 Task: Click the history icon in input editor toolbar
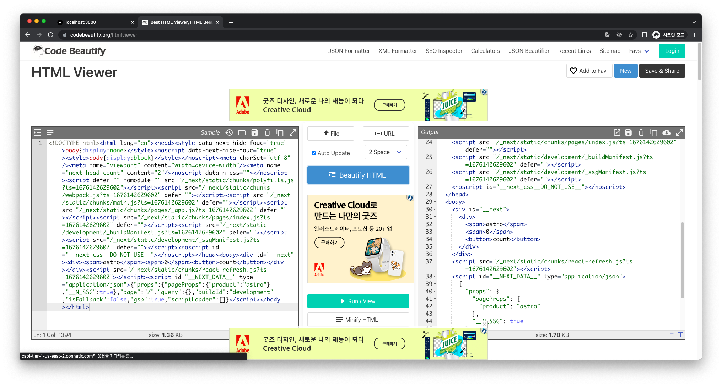(229, 132)
